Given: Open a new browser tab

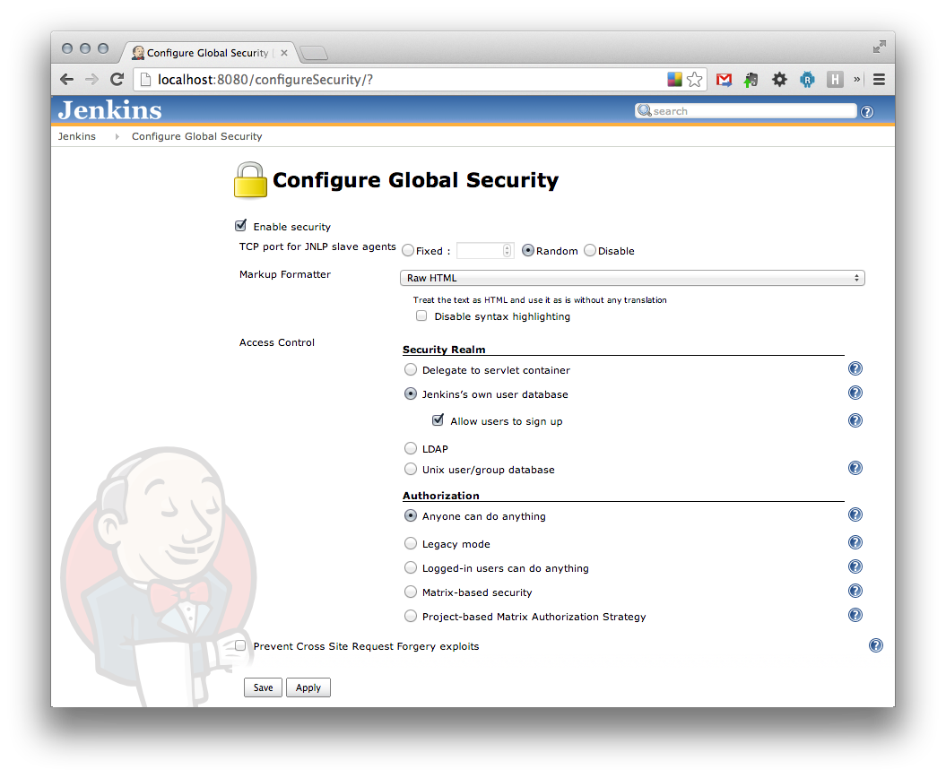Looking at the screenshot, I should (x=314, y=54).
